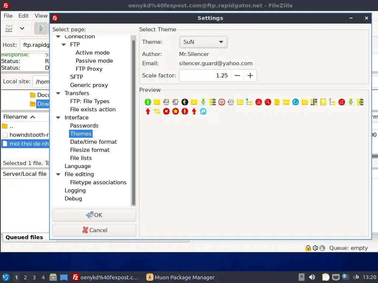Image resolution: width=378 pixels, height=283 pixels.
Task: Toggle the message log toolbar icon
Action: click(x=41, y=28)
